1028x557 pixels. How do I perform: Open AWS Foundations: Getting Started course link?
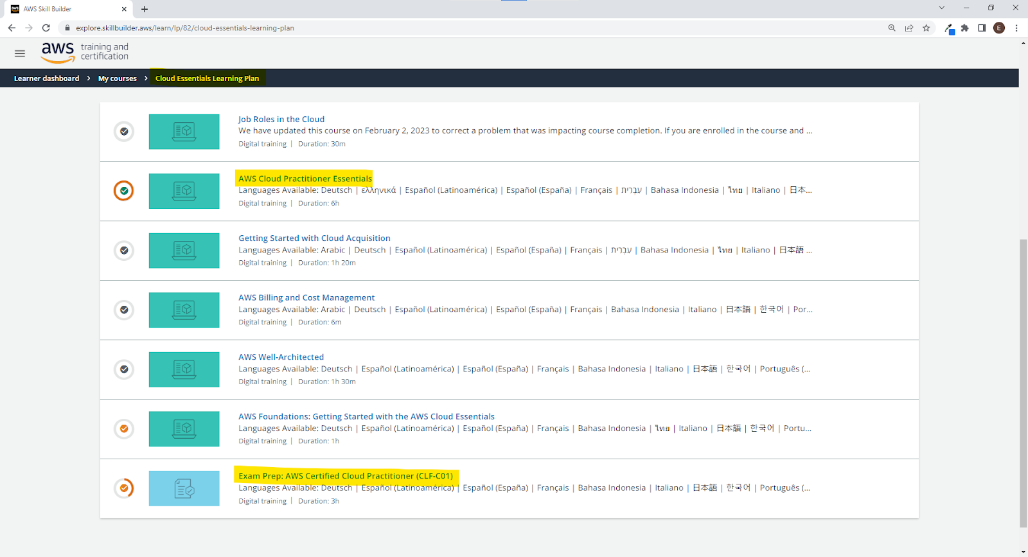366,416
